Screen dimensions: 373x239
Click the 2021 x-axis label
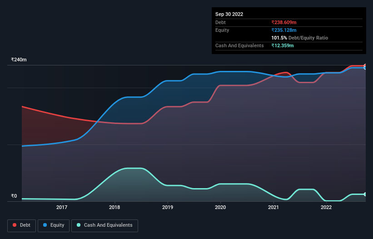click(274, 207)
